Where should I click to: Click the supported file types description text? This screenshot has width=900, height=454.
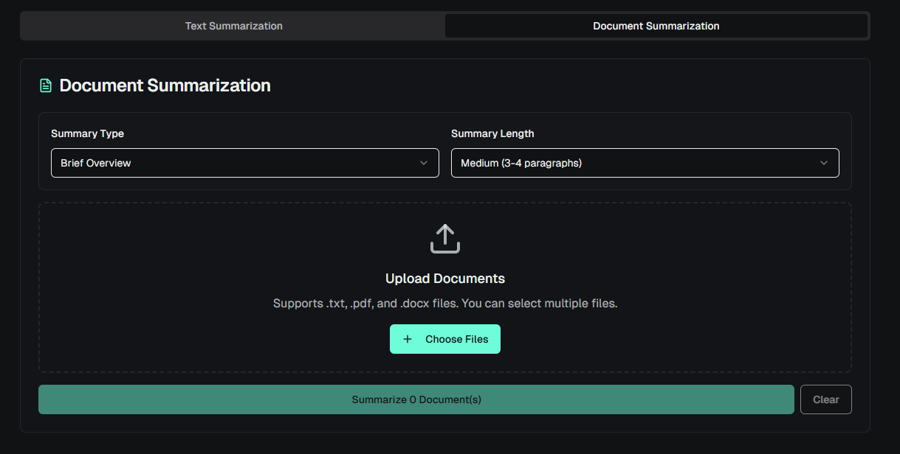click(x=444, y=303)
